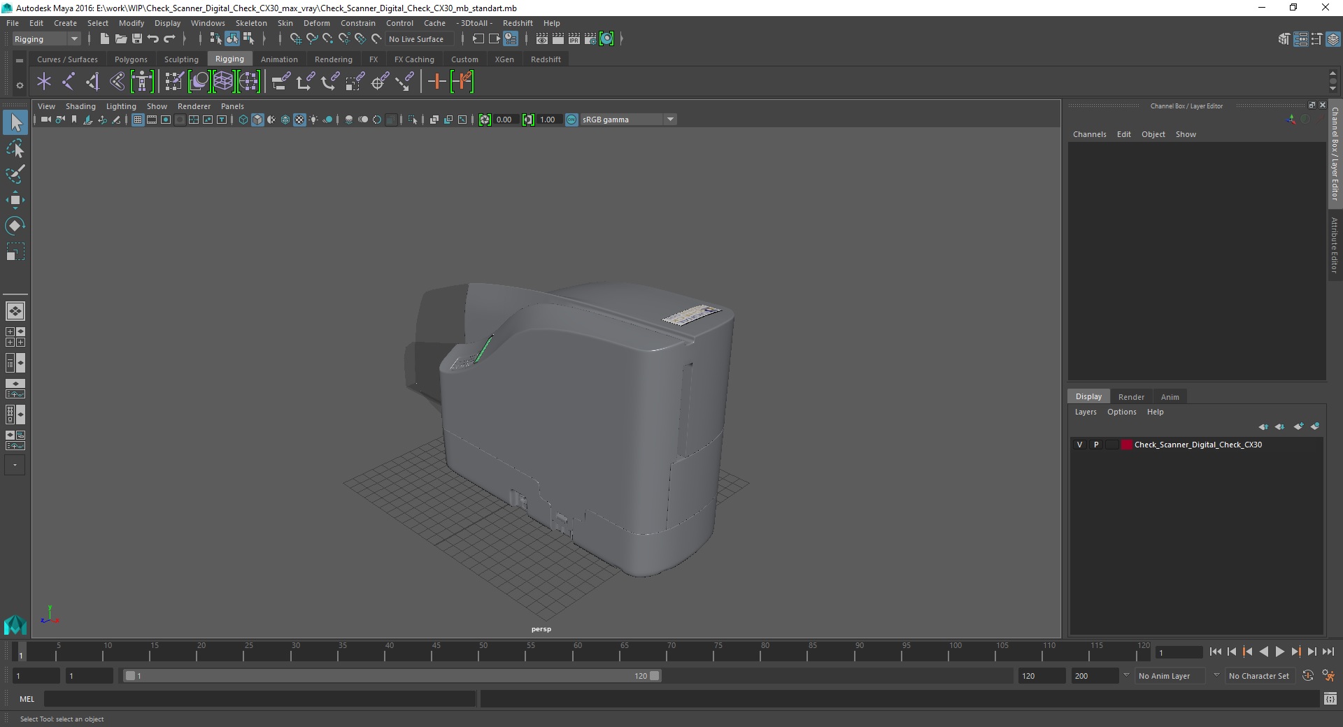Toggle isolate select in viewport
Viewport: 1343px width, 727px height.
(413, 120)
